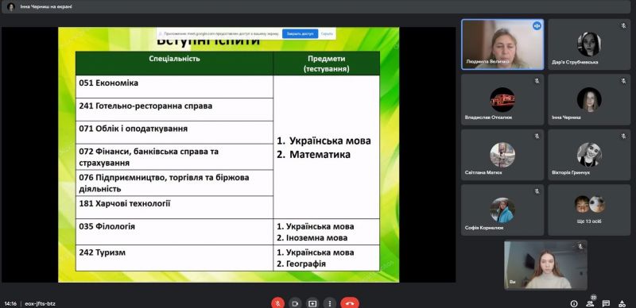636x308 pixels.
Task: Click the hide link in the sharing banner
Action: (x=327, y=33)
